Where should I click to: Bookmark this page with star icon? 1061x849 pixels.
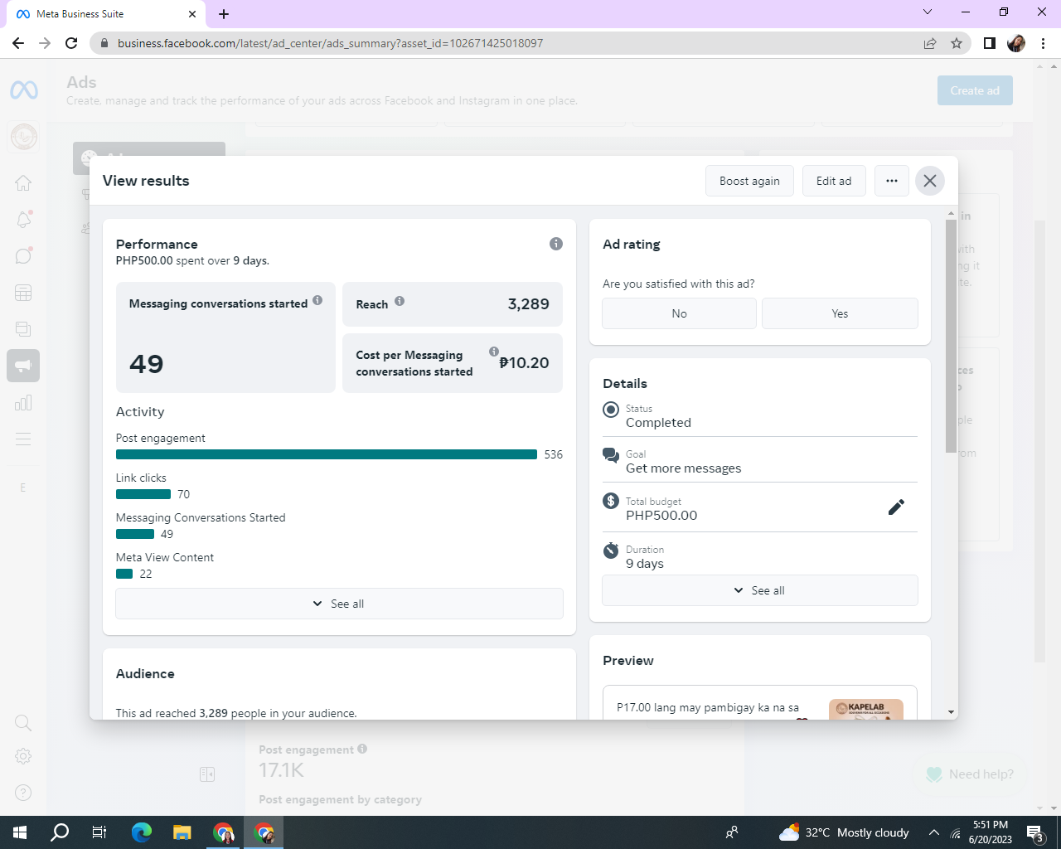click(957, 43)
